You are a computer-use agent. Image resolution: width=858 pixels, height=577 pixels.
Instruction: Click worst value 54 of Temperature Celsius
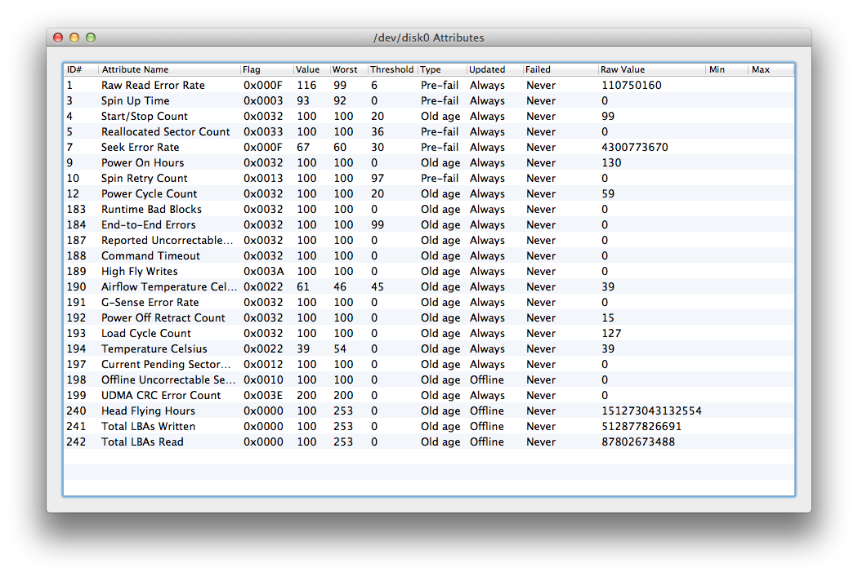tap(340, 348)
